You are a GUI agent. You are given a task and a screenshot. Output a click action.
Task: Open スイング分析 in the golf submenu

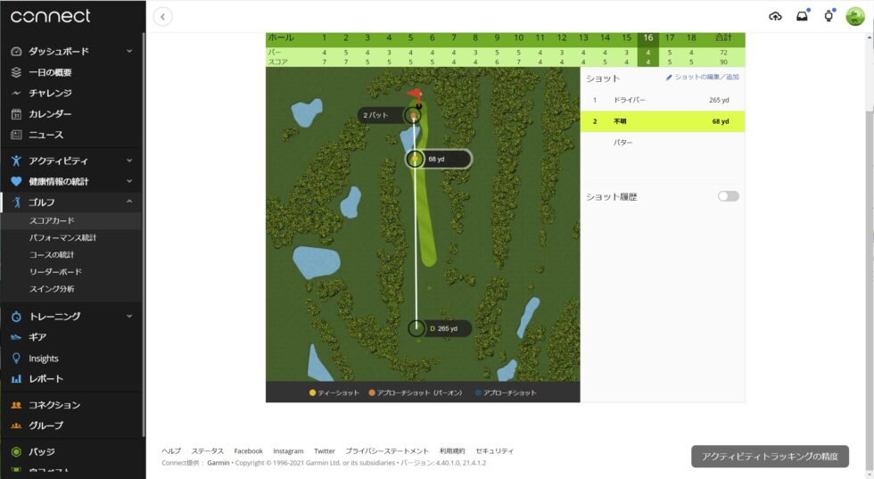click(52, 289)
